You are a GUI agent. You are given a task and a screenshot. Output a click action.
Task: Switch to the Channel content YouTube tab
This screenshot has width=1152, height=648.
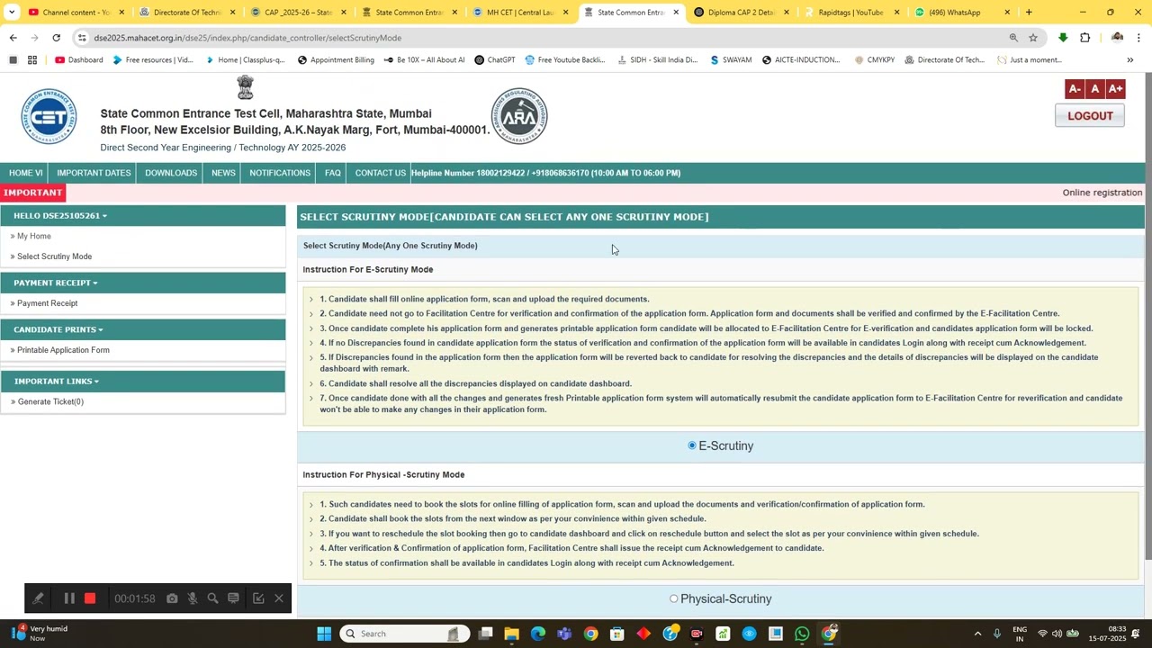(x=76, y=13)
